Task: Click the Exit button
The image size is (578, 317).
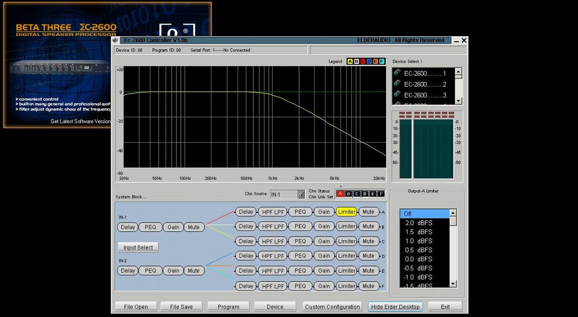Action: pos(445,306)
